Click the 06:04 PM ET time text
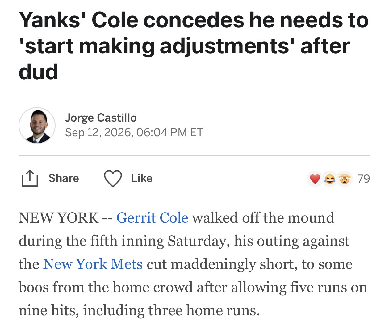Screen dimensions: 389x331 pos(169,133)
